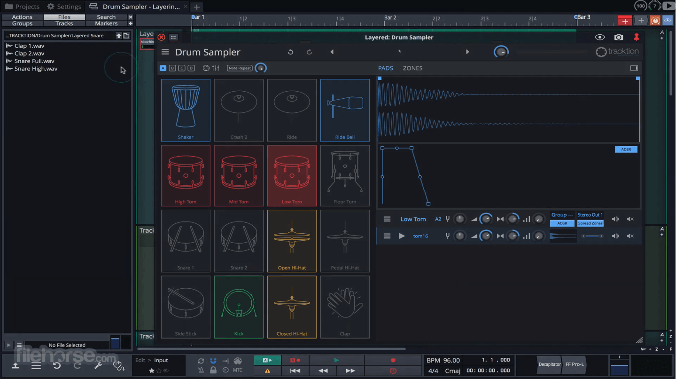Image resolution: width=676 pixels, height=379 pixels.
Task: Select the Clap pad
Action: click(x=345, y=307)
